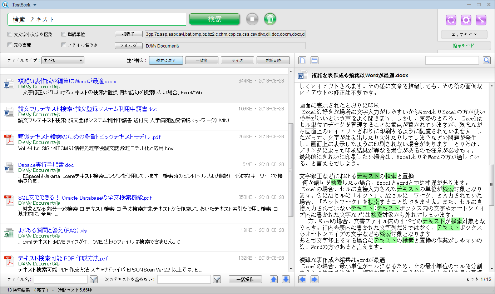The image size is (495, 294).
Task: Go to next hit with right arrow
Action: (314, 279)
